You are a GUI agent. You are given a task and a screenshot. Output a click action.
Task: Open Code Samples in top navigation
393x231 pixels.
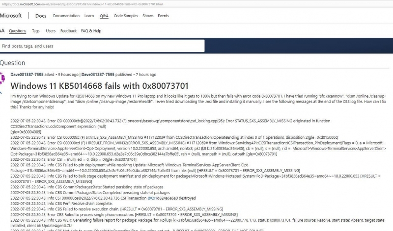126,16
